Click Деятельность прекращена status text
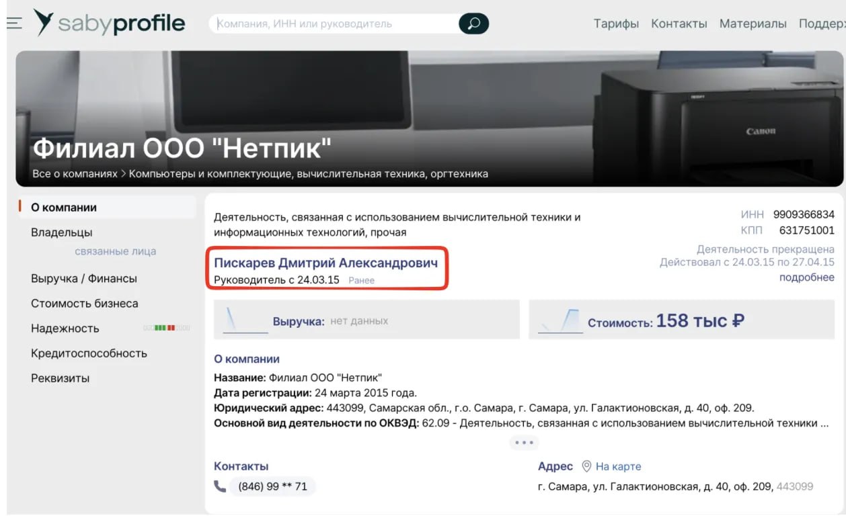This screenshot has width=846, height=516. tap(765, 249)
